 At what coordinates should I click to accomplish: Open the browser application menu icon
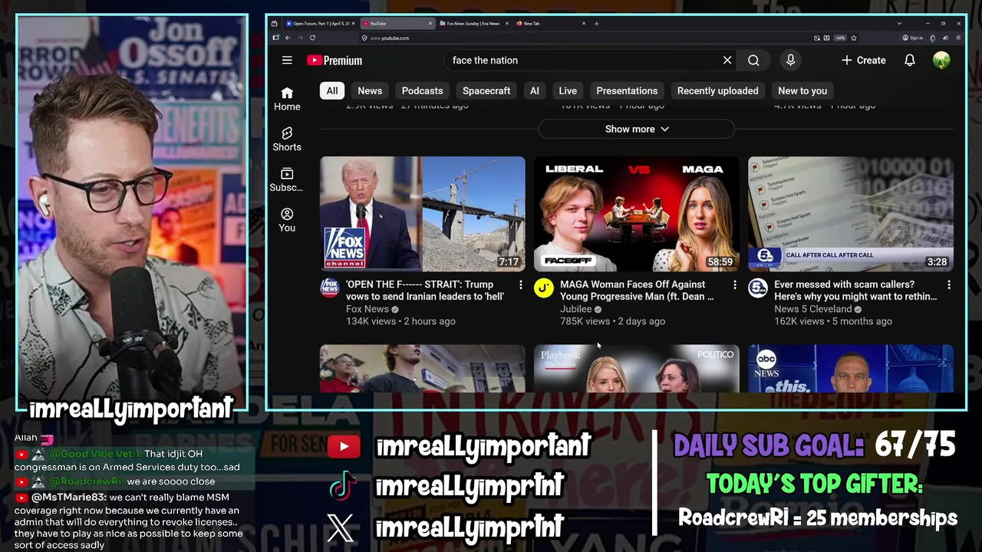pos(959,38)
